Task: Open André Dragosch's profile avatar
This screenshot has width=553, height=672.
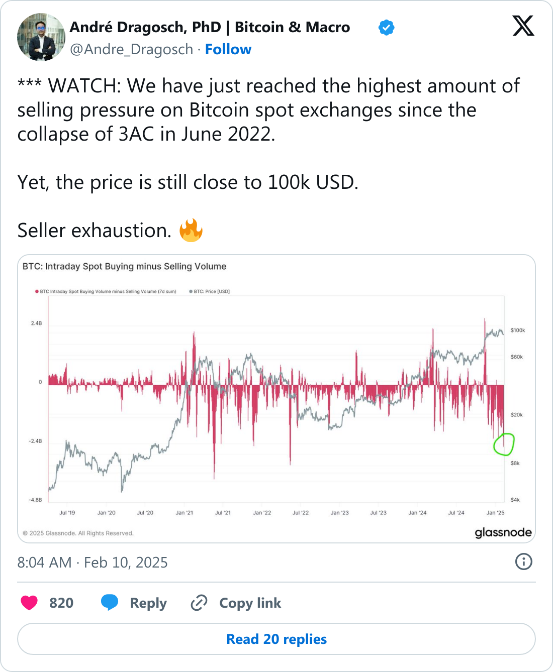Action: click(41, 37)
